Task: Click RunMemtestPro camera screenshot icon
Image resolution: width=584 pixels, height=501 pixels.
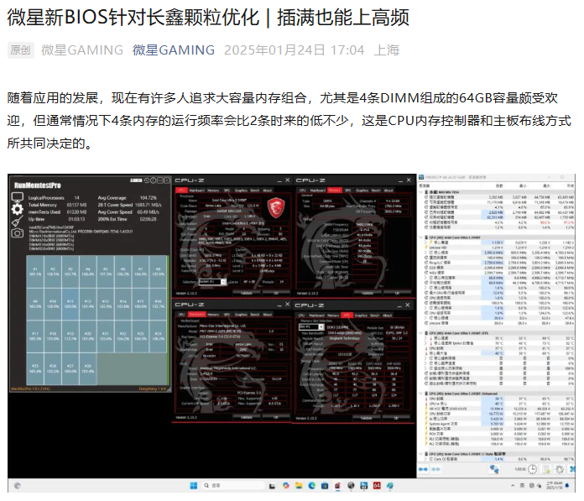Action: point(18,233)
